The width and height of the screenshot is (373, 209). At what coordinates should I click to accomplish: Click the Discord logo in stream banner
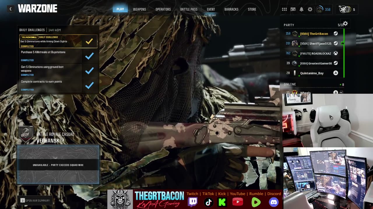click(x=274, y=202)
